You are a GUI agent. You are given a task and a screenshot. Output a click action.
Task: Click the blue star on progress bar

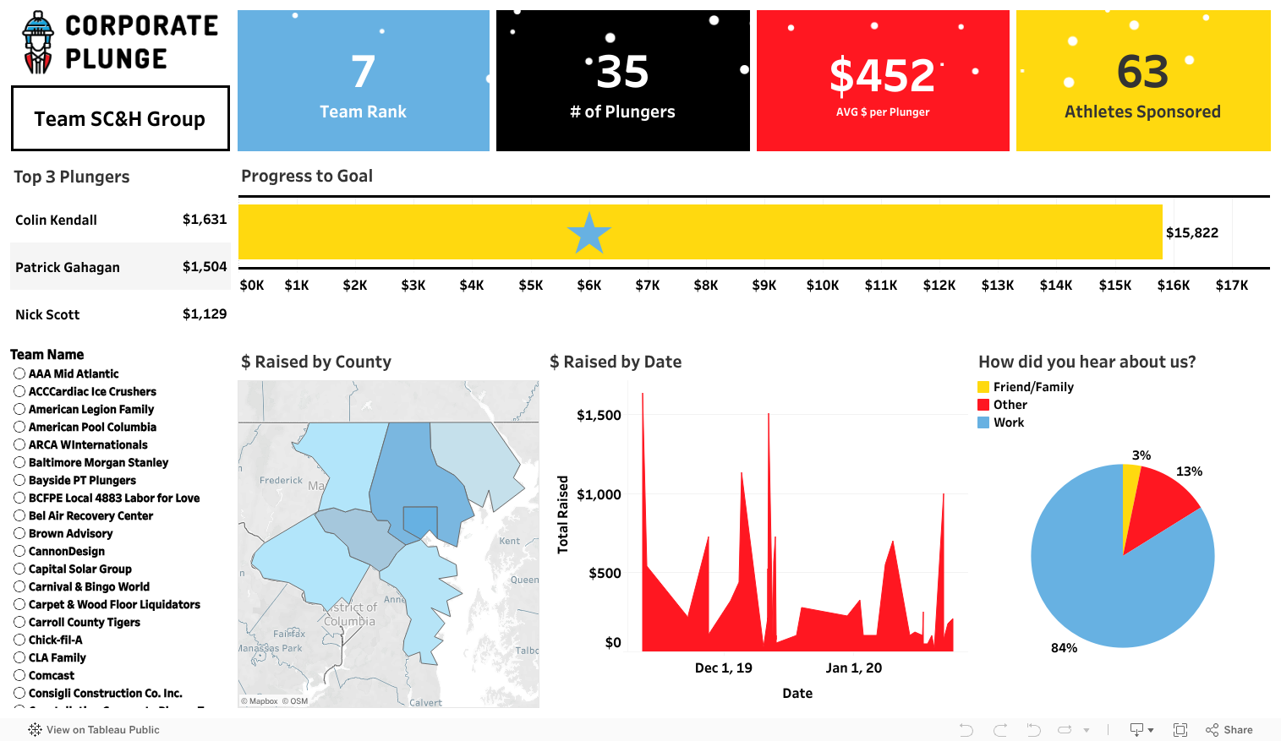[x=588, y=233]
